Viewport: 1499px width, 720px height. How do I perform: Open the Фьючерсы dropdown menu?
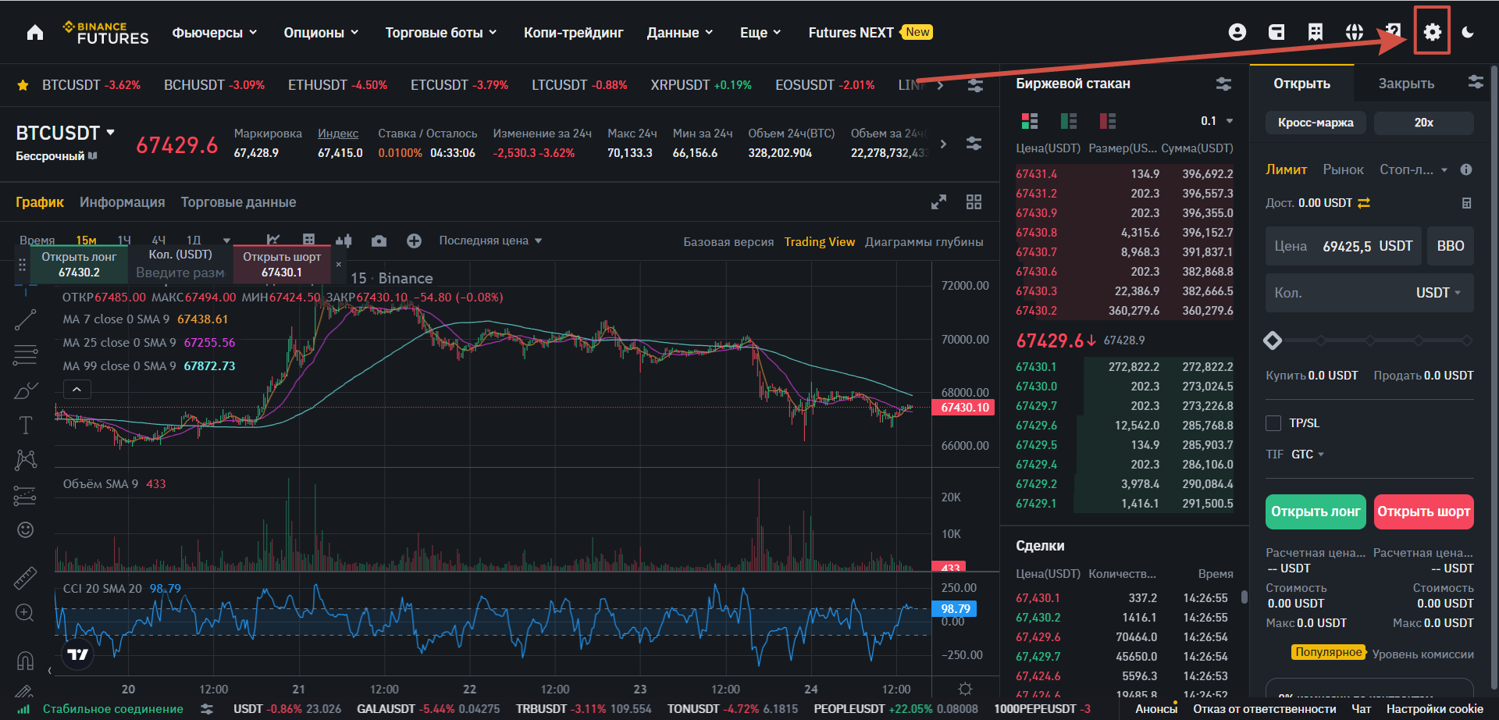pos(215,32)
